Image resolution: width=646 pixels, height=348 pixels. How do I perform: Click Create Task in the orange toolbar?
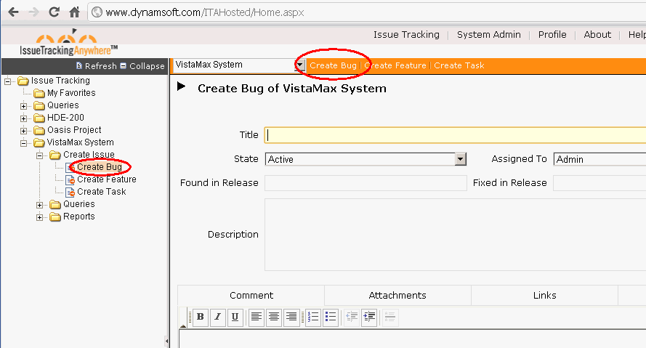pos(459,65)
